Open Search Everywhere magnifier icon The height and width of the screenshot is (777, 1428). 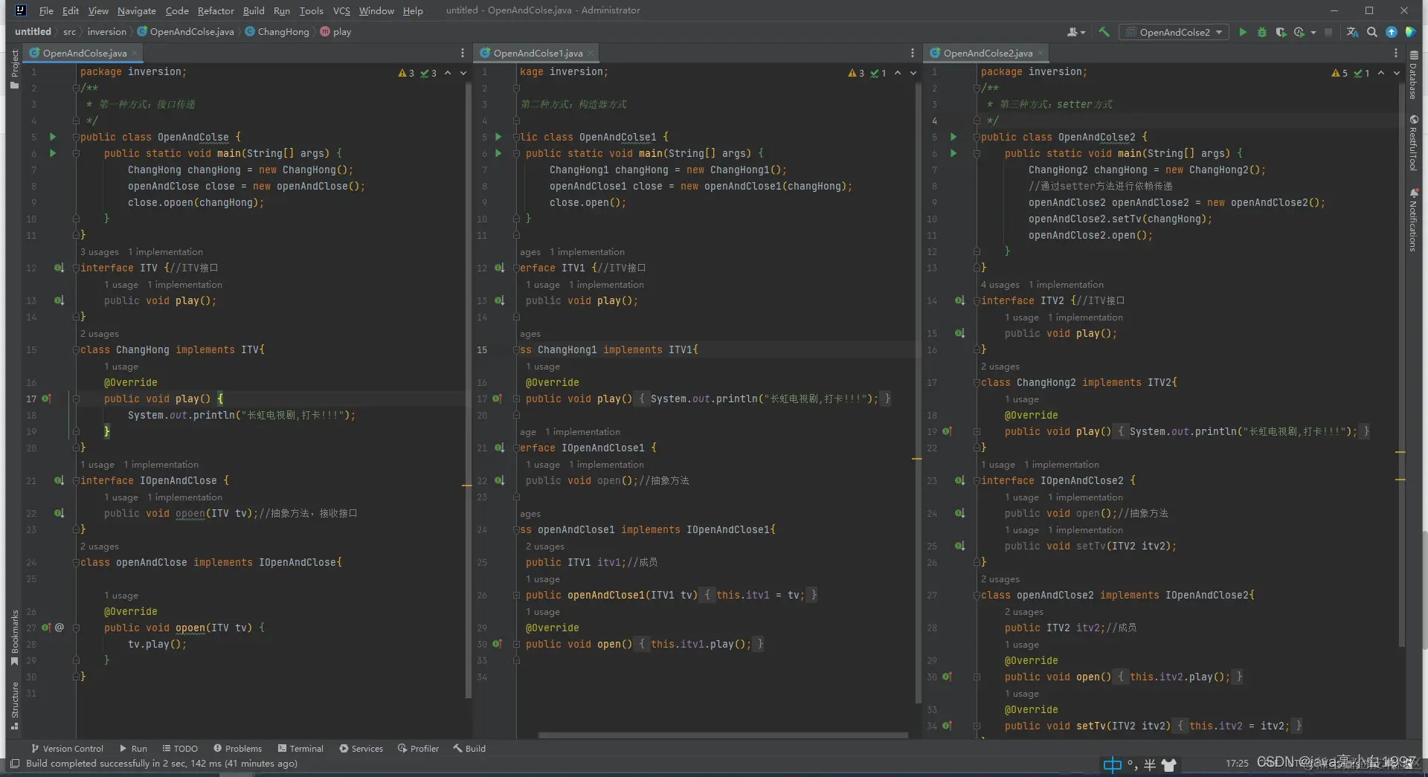coord(1372,32)
